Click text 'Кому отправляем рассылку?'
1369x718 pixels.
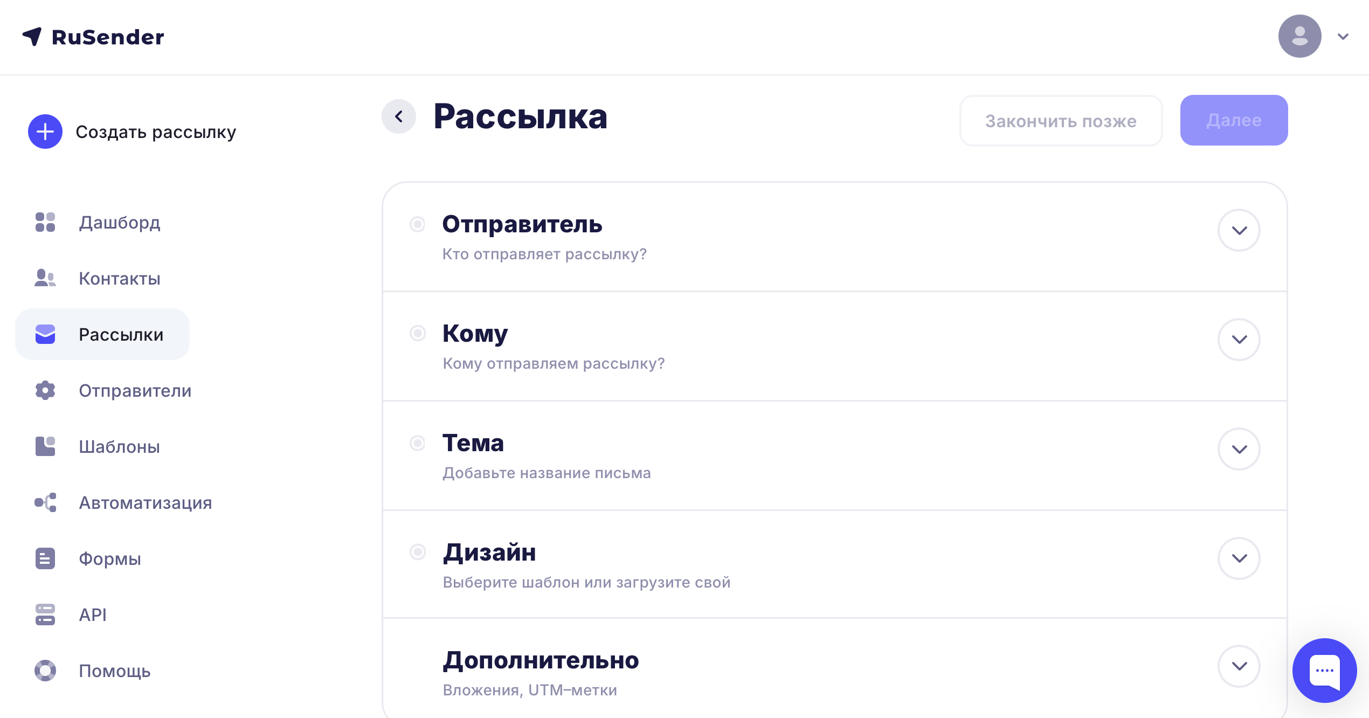click(x=554, y=363)
